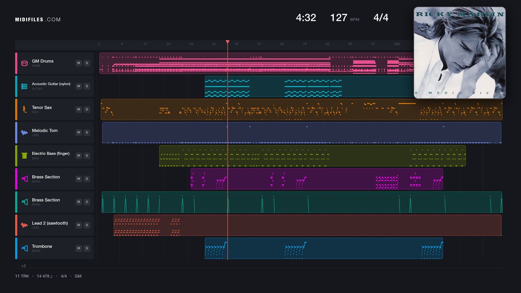Click the blue Trombone clip

(x=324, y=248)
